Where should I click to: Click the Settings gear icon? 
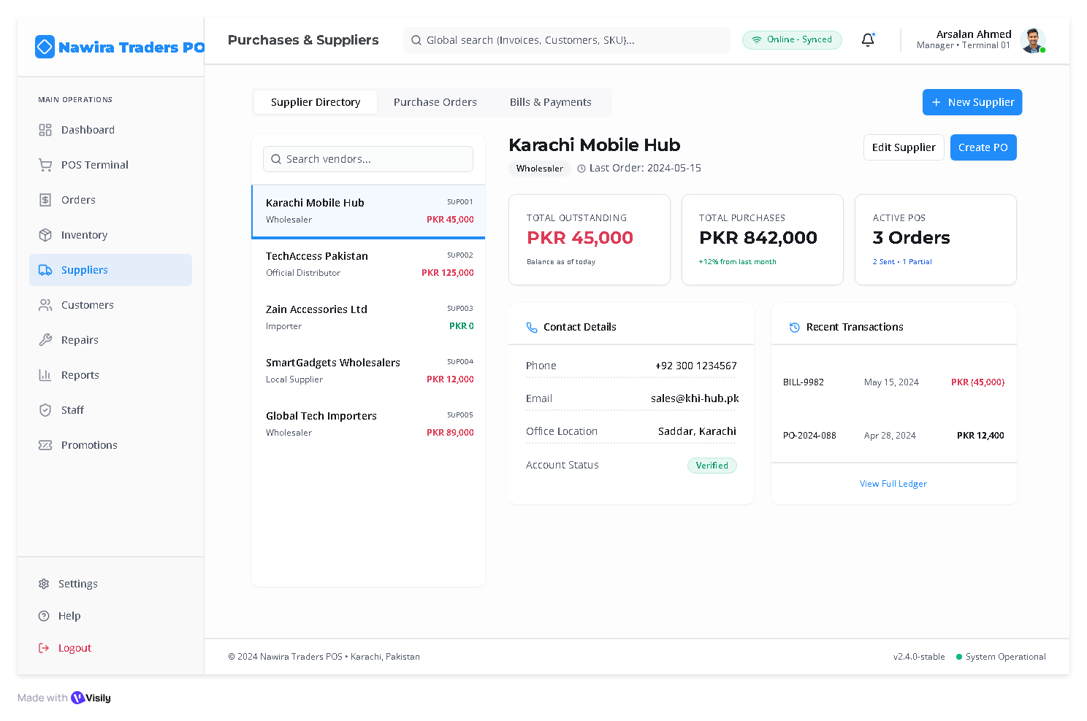(x=44, y=584)
